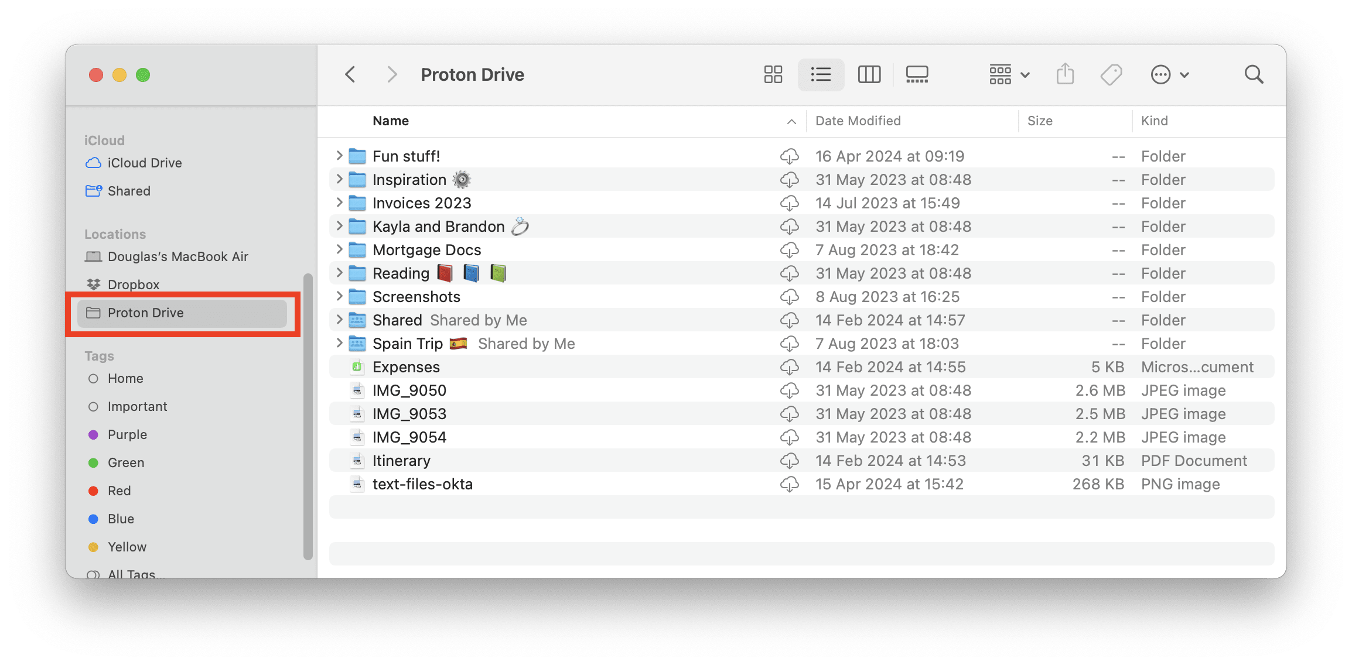This screenshot has width=1352, height=665.
Task: Download Itinerary via its cloud icon
Action: coord(789,461)
